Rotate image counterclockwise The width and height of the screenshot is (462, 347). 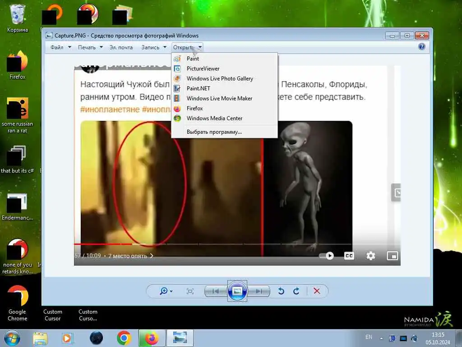281,291
